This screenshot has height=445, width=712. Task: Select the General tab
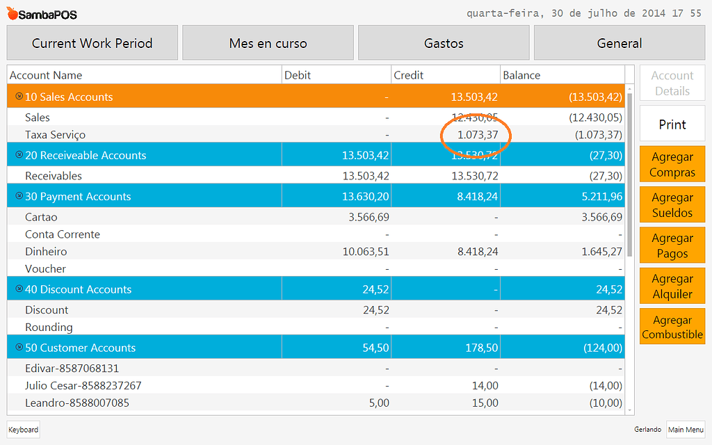(x=618, y=42)
